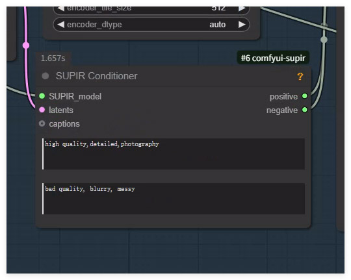Screen dimensions: 351x280
Task: Click the negative output green socket
Action: point(305,110)
